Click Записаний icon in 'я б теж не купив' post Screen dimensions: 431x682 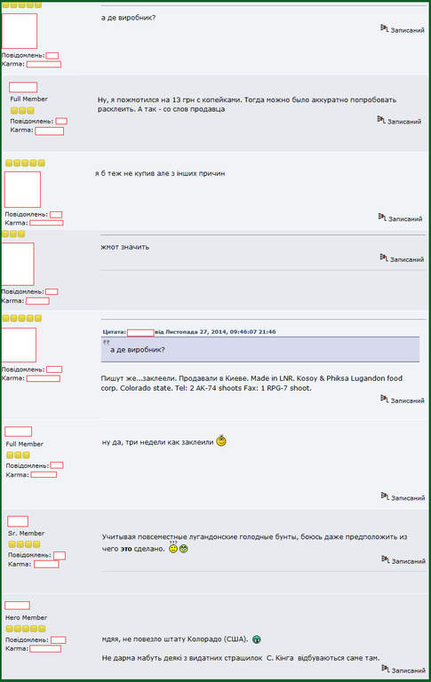click(x=382, y=217)
